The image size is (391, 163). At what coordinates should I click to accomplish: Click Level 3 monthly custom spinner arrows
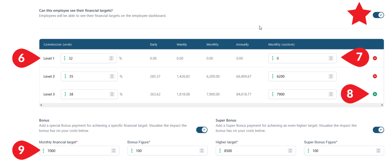click(x=331, y=94)
